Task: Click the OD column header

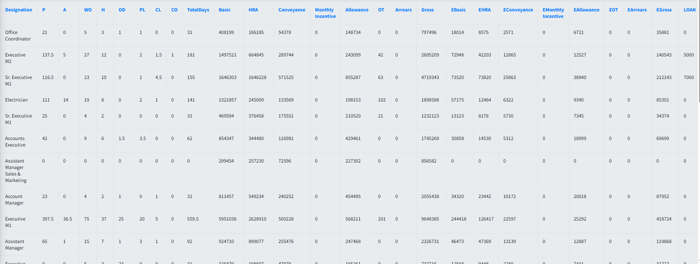Action: click(122, 10)
